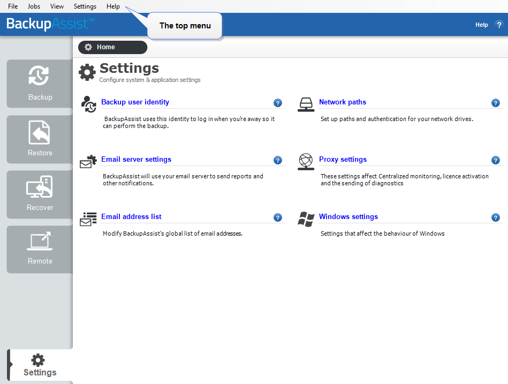Viewport: 508px width, 384px height.
Task: Open the Restore tab in sidebar
Action: pos(40,139)
